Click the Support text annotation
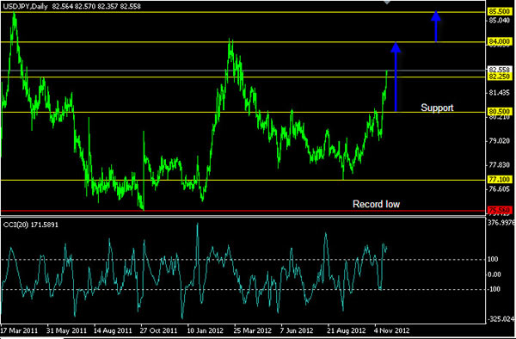 click(437, 108)
